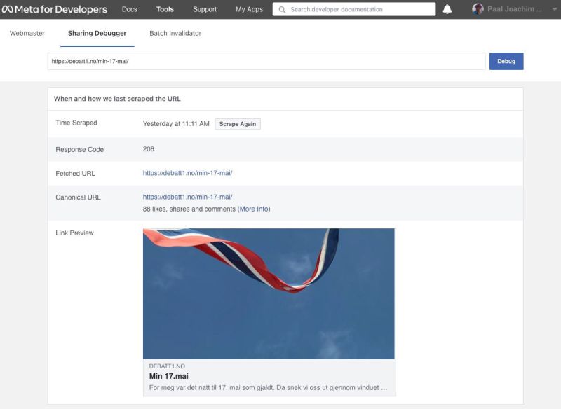Click the Min 17.mai preview title
Viewport: 561px width, 409px height.
[x=168, y=376]
